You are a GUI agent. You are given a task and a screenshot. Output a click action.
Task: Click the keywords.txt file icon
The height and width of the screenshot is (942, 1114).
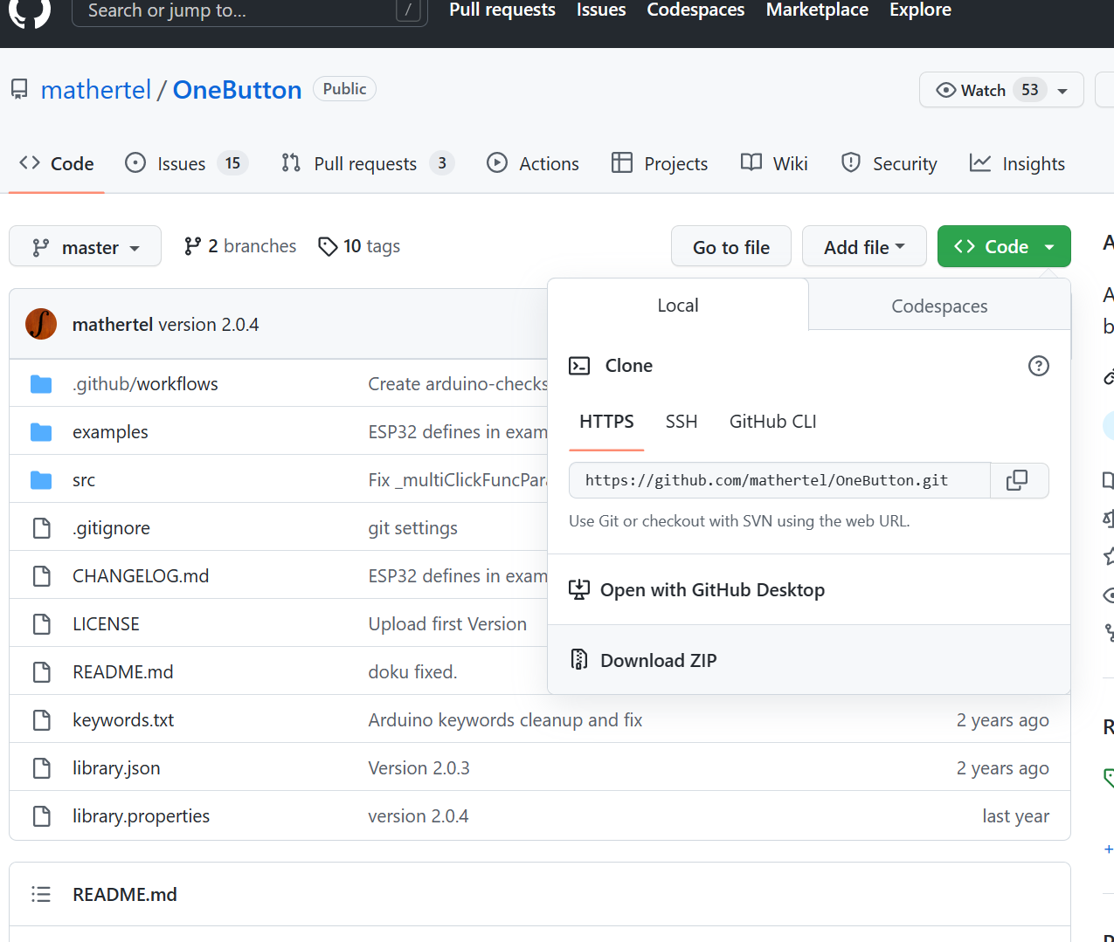coord(41,720)
